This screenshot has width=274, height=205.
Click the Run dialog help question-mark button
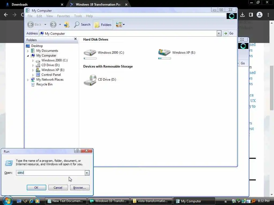pos(78,151)
